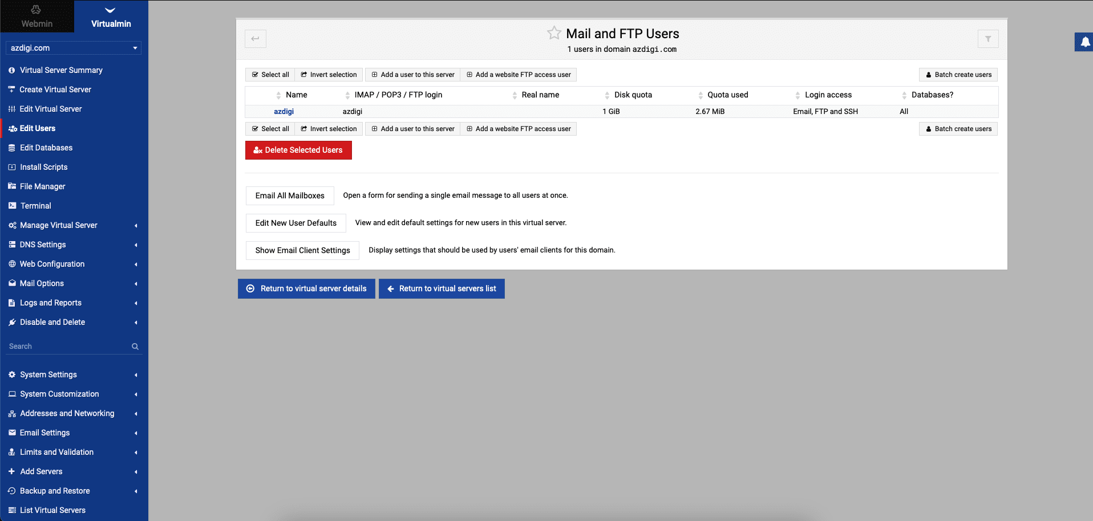
Task: Open the notifications bell icon
Action: coord(1084,42)
